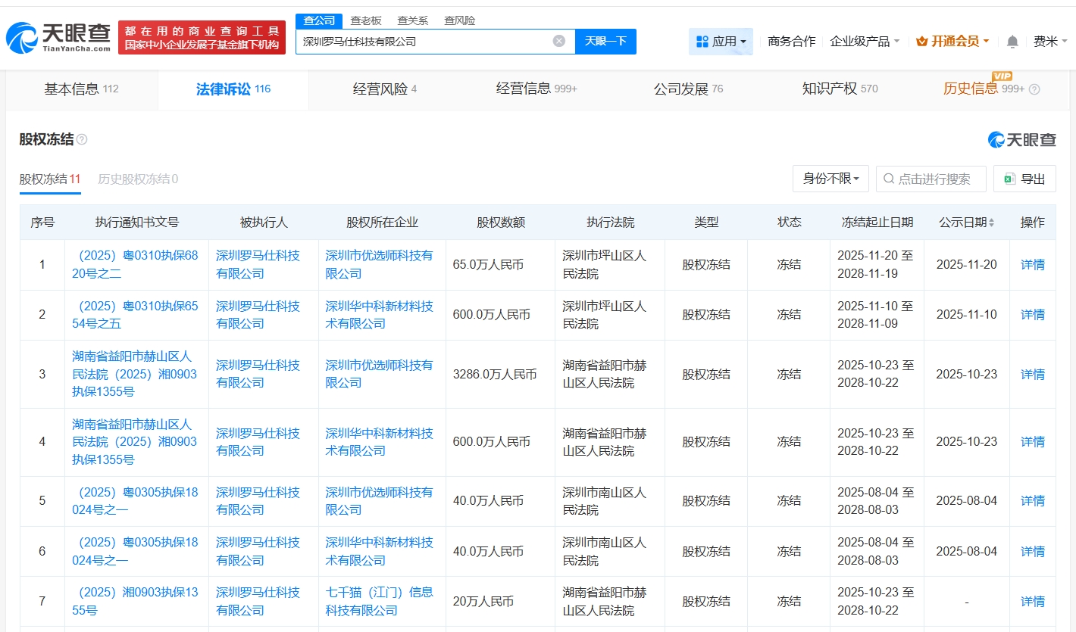Open the 身份不限 filter dropdown

(830, 179)
